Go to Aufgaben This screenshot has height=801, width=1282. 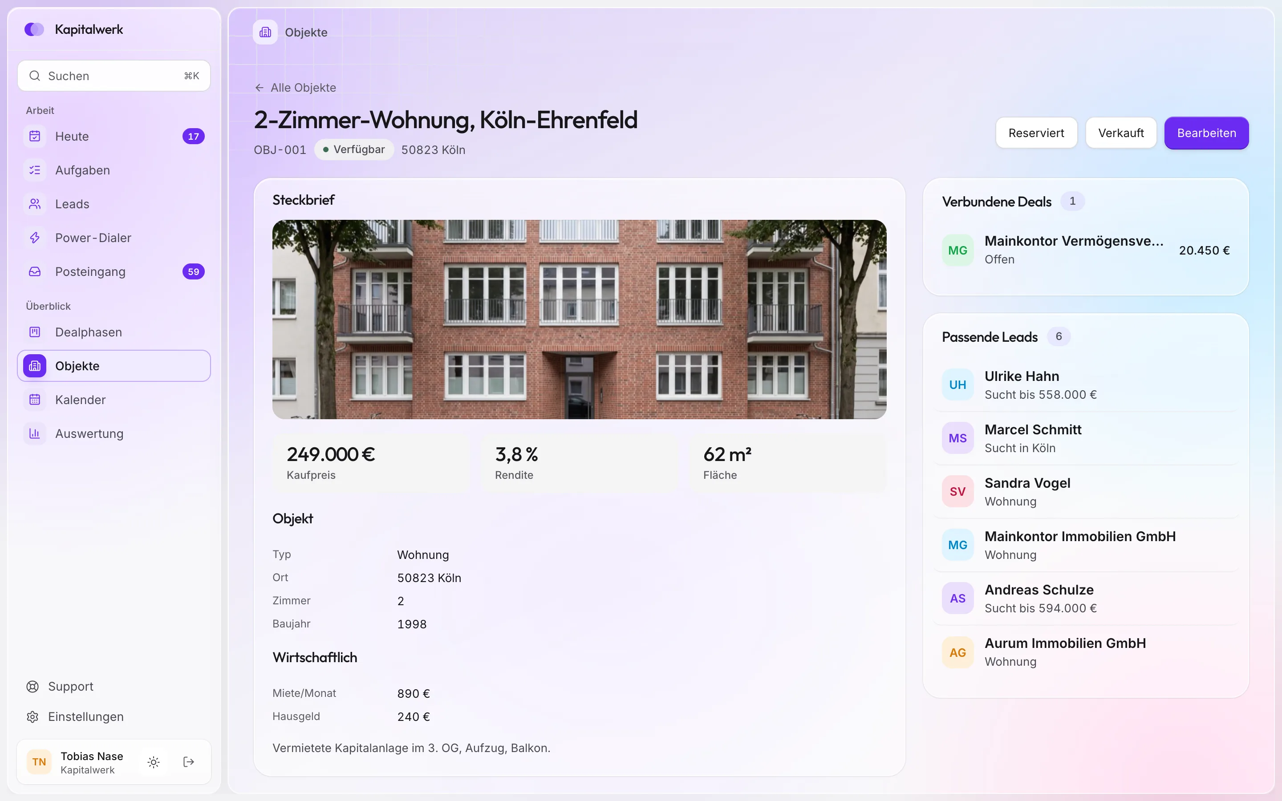pos(114,170)
